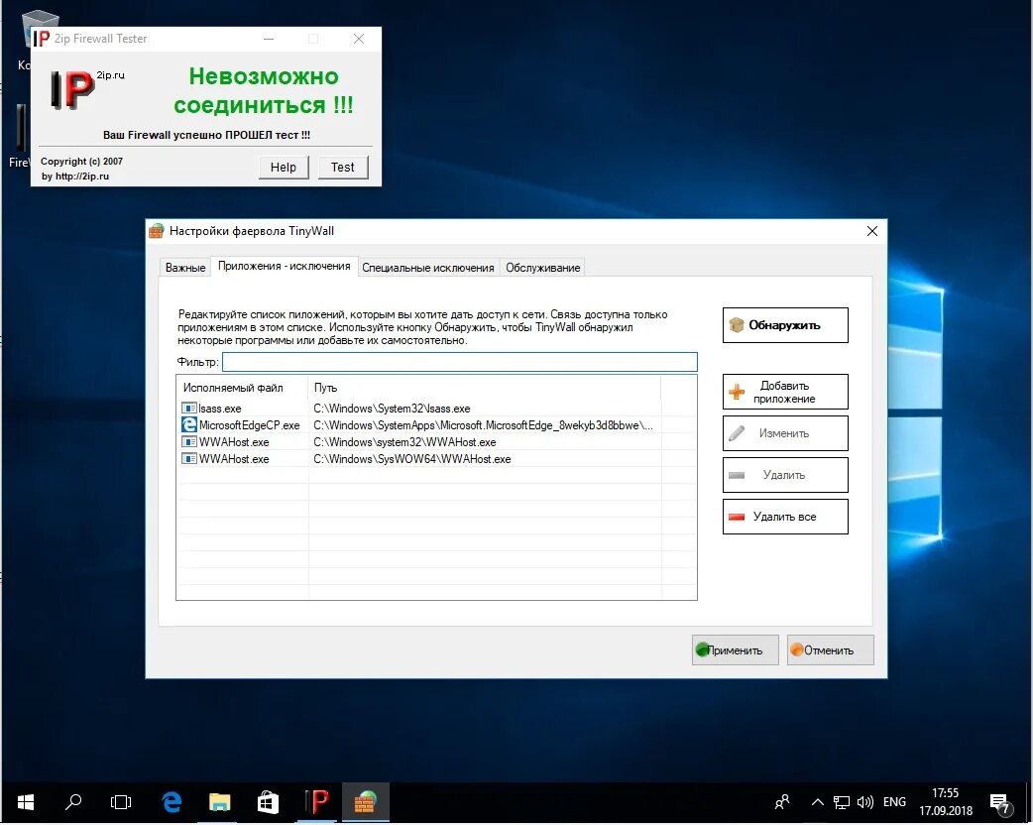Open Action Center showing 7 notifications
This screenshot has height=825, width=1033.
[999, 802]
